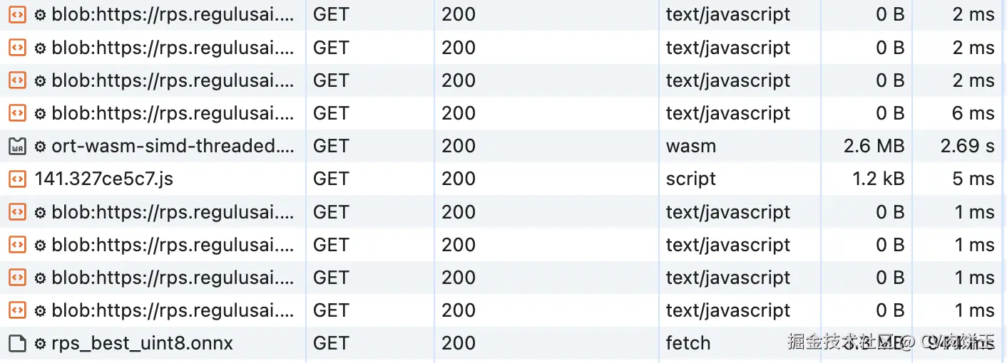Click the document icon beside rps_best_uint8.onnx
The image size is (1007, 363).
coord(17,343)
